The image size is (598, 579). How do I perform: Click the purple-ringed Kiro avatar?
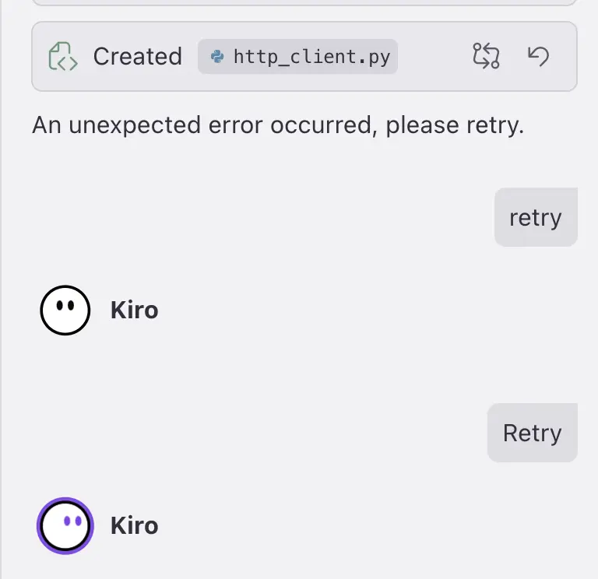(65, 525)
